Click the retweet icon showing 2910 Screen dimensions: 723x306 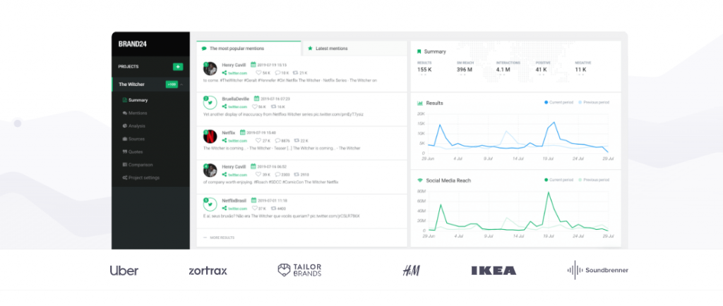(297, 174)
